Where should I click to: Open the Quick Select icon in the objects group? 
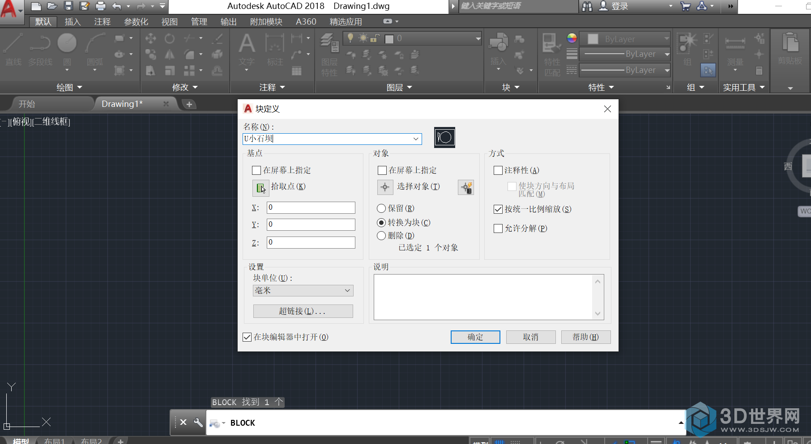(466, 188)
